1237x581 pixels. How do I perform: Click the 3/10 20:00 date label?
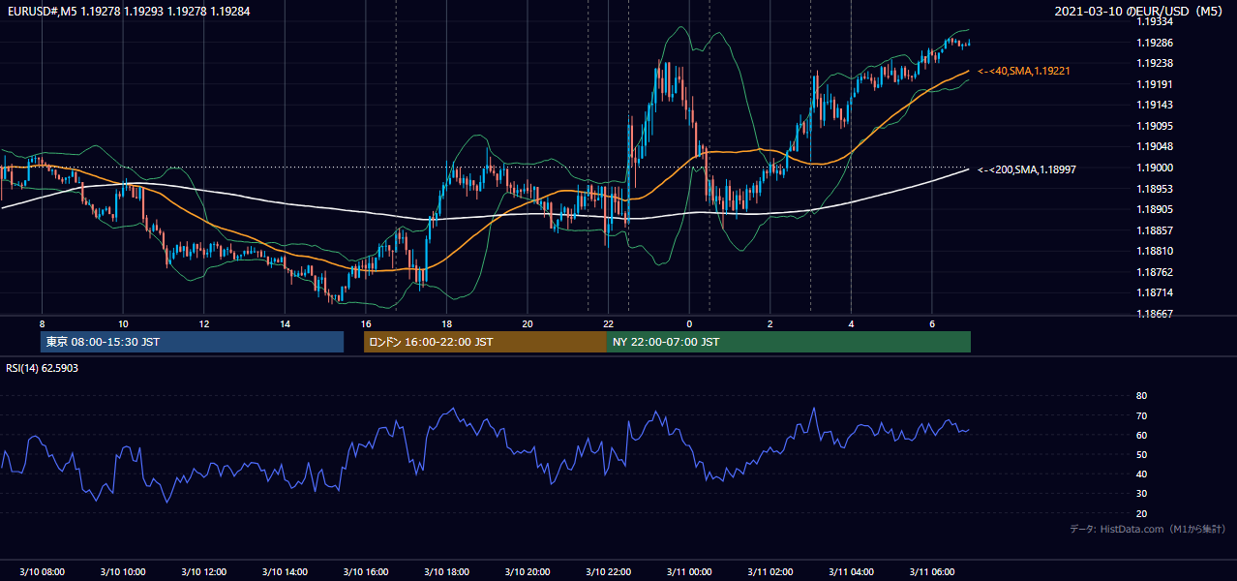tap(527, 572)
